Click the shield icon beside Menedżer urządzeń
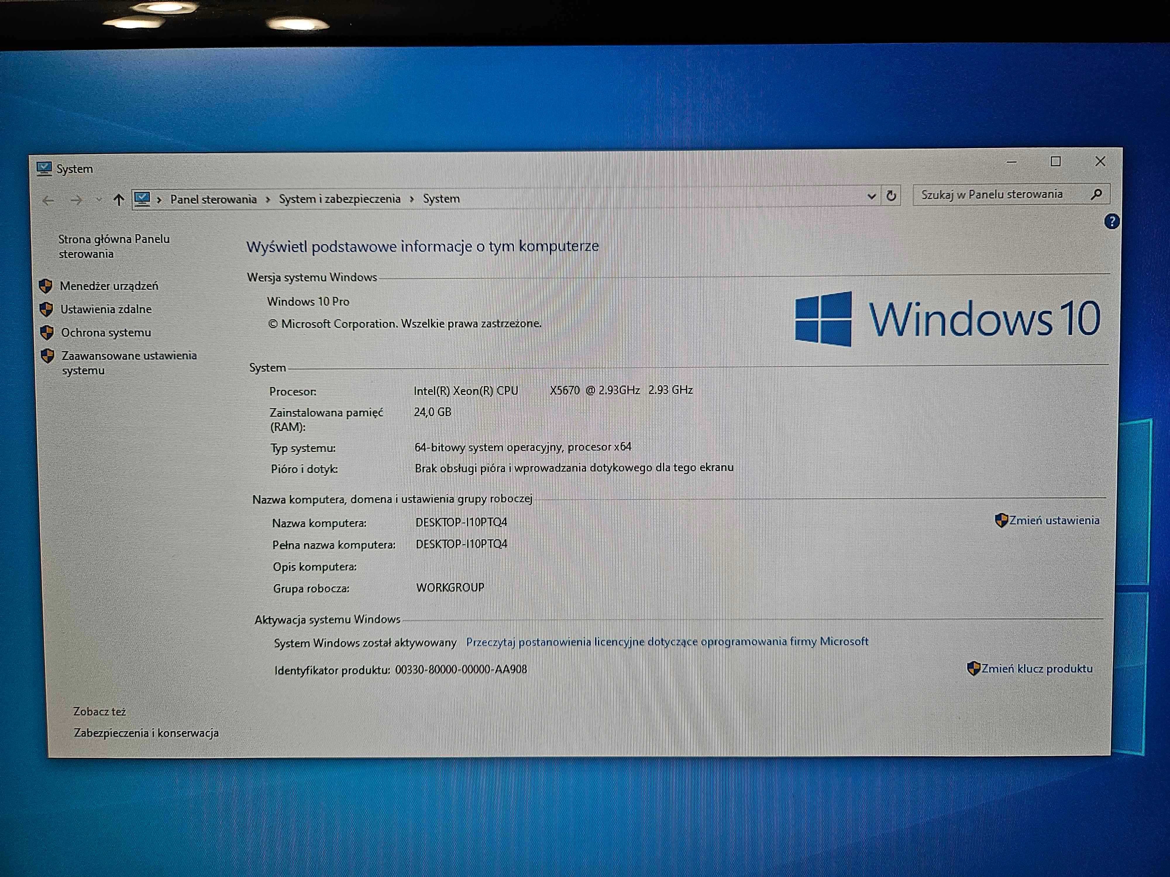Viewport: 1170px width, 877px height. coord(46,286)
